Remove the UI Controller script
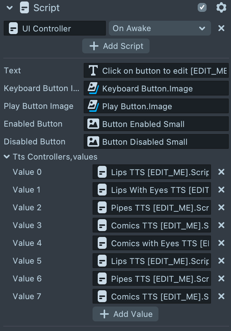Viewport: 231px width, 331px height. 221,28
